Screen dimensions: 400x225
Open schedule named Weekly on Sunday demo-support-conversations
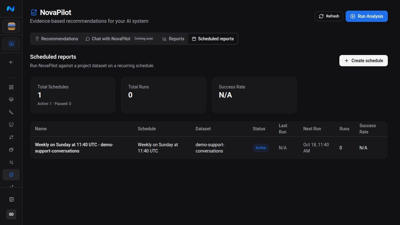coord(74,148)
